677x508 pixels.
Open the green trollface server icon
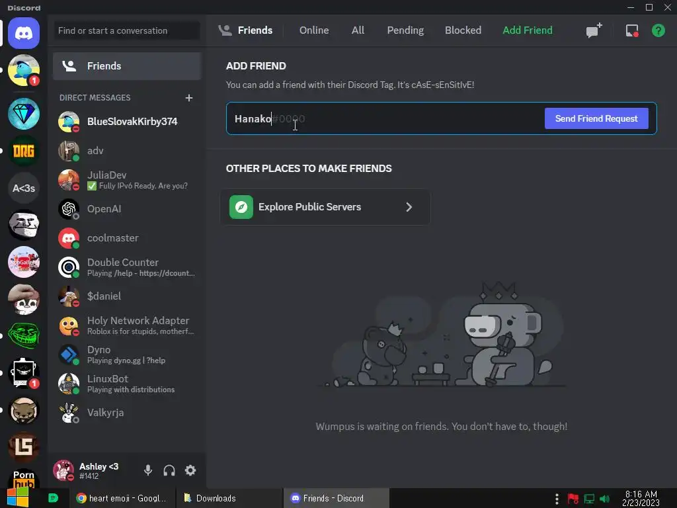pyautogui.click(x=24, y=336)
